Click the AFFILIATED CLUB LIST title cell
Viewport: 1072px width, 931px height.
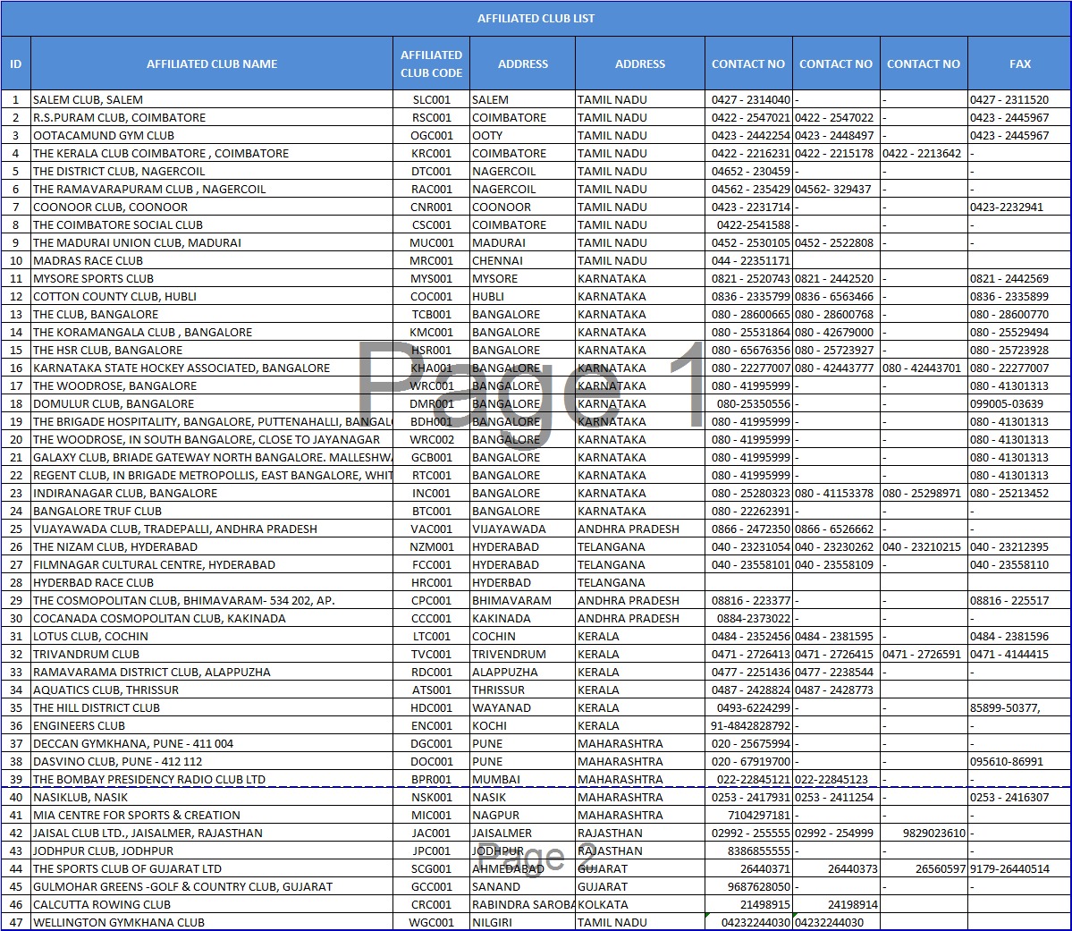pyautogui.click(x=536, y=18)
